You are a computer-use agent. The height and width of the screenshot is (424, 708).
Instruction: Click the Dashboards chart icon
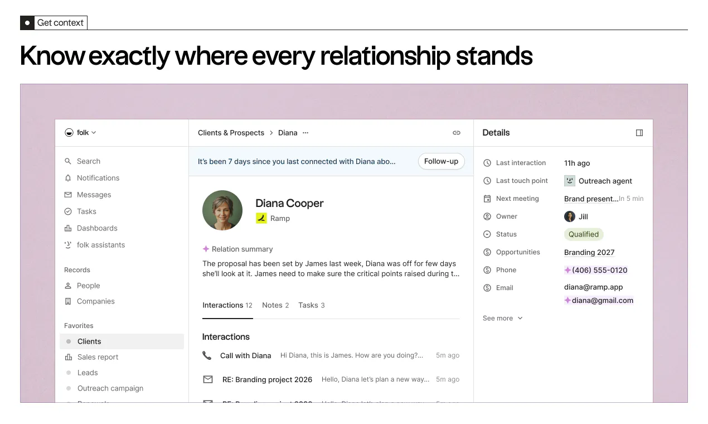pyautogui.click(x=68, y=228)
